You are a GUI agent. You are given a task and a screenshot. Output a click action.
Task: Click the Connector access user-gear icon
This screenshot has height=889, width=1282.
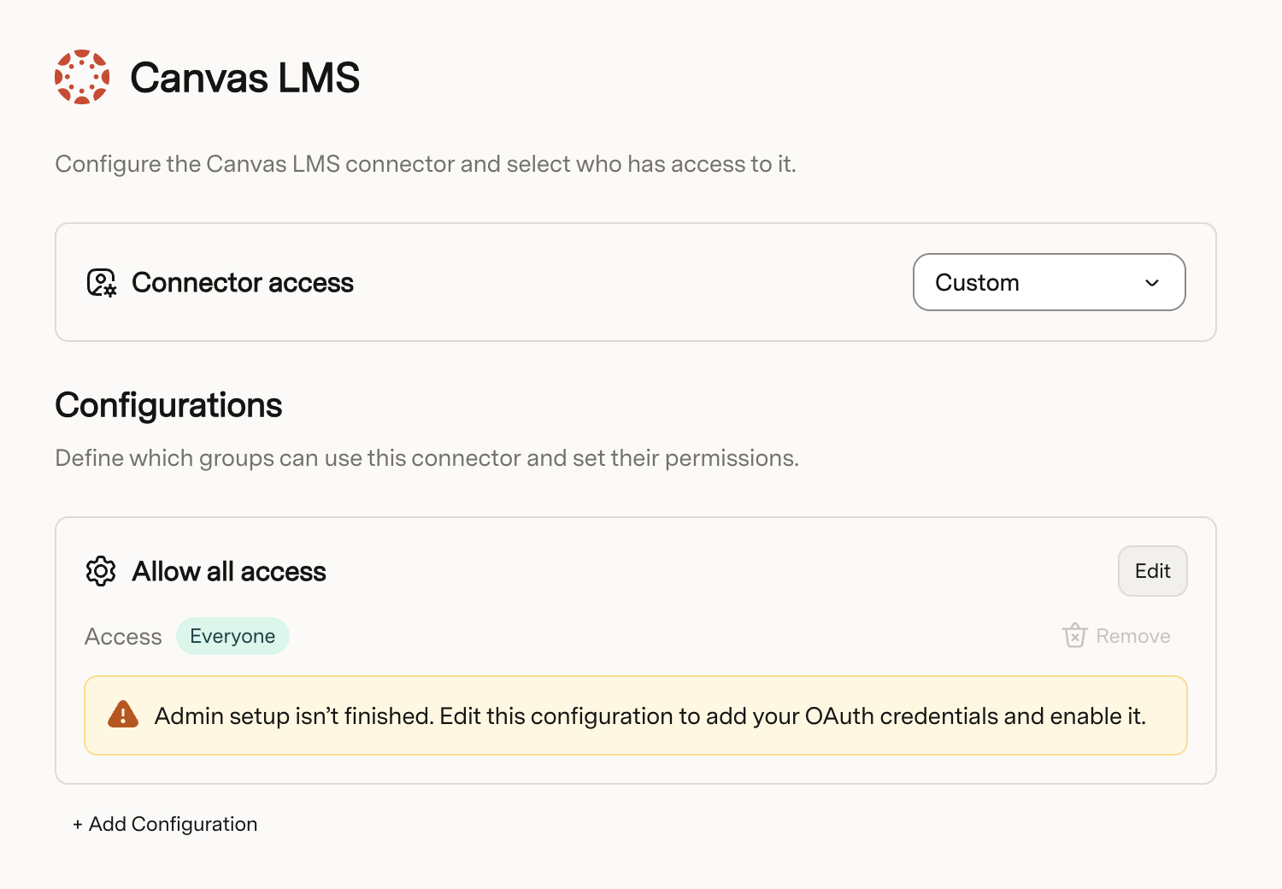pos(102,283)
